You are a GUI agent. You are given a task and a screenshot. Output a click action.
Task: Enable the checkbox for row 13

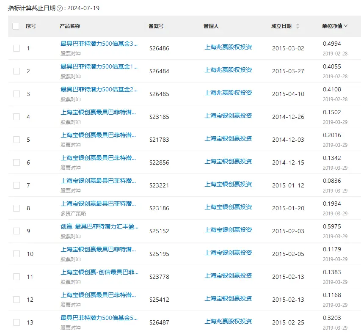click(x=17, y=322)
